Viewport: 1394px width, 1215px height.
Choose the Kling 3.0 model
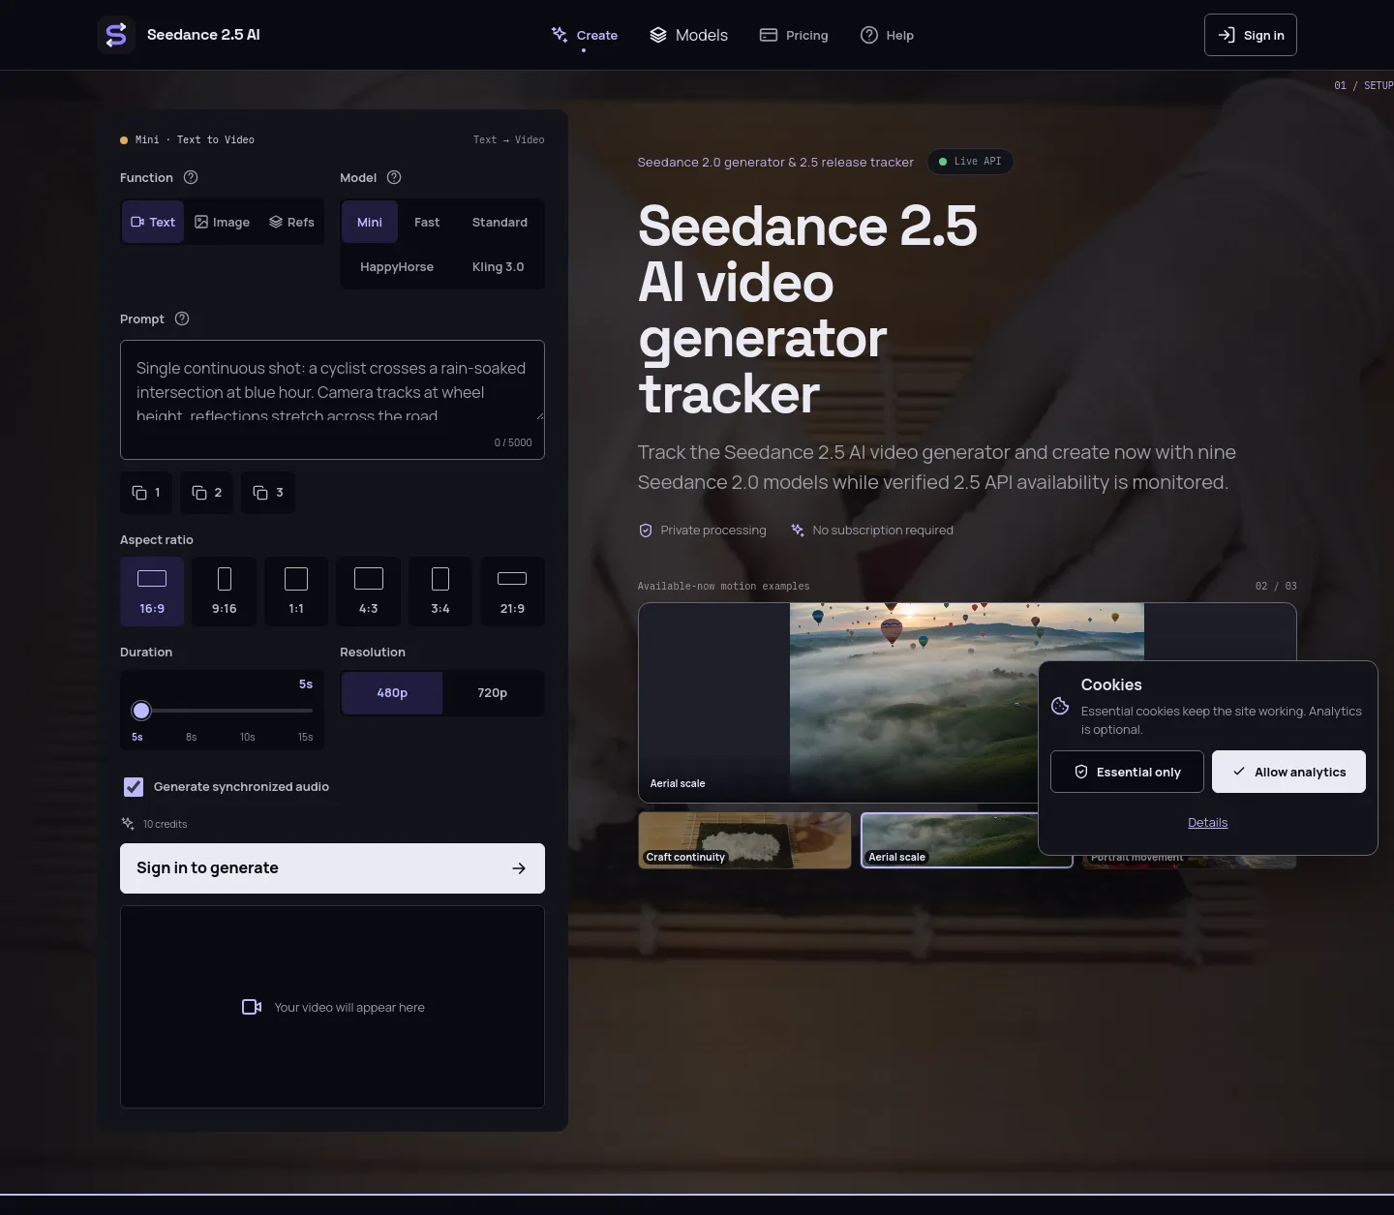click(498, 266)
